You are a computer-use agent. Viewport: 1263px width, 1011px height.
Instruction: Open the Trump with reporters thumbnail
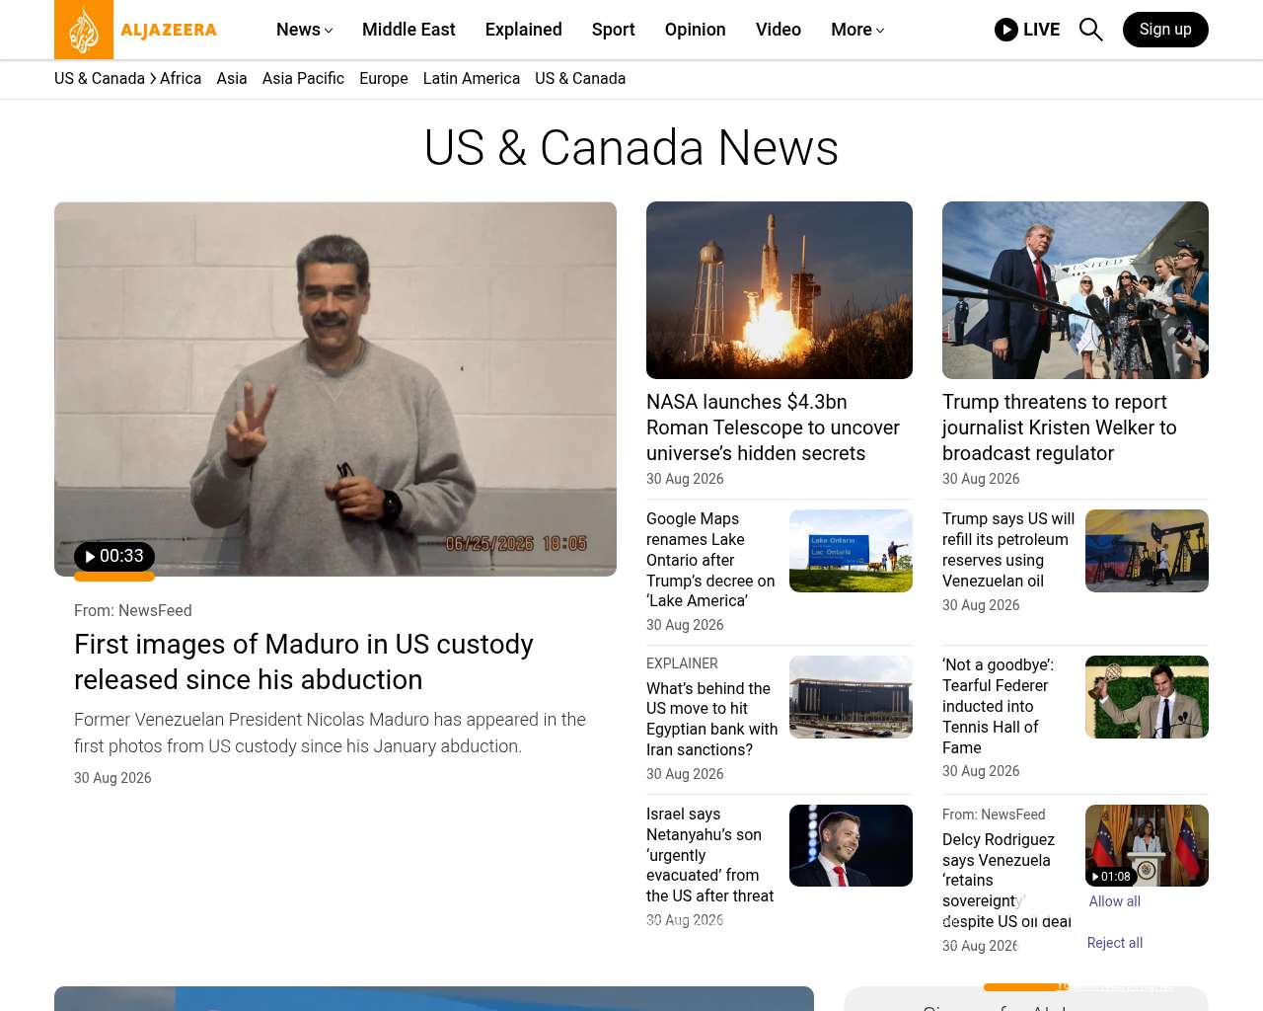pyautogui.click(x=1076, y=290)
